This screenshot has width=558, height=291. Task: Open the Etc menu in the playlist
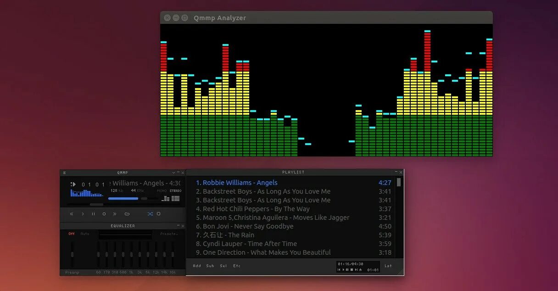(237, 266)
